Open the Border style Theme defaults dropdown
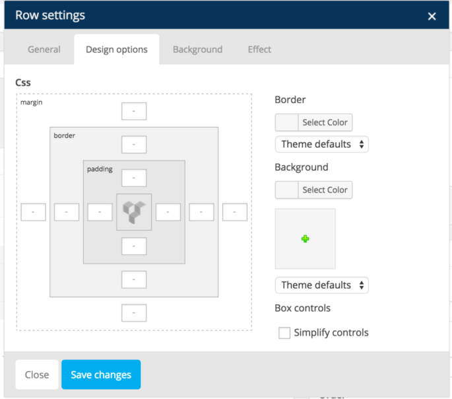 coord(321,144)
